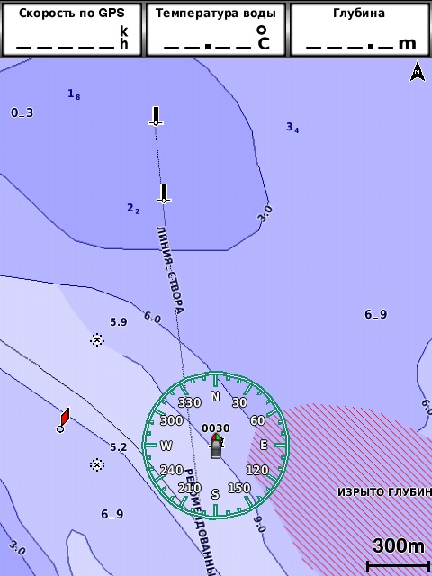Screen dimensions: 432x576
Task: Tap the m depth unit label
Action: [408, 44]
